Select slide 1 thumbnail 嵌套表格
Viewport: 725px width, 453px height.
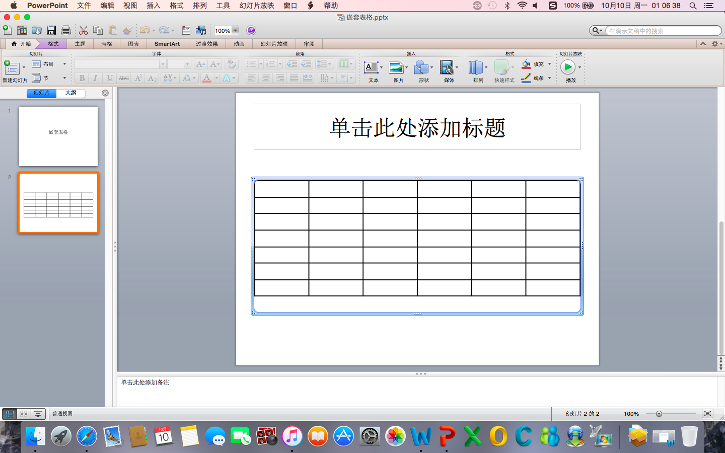tap(58, 136)
